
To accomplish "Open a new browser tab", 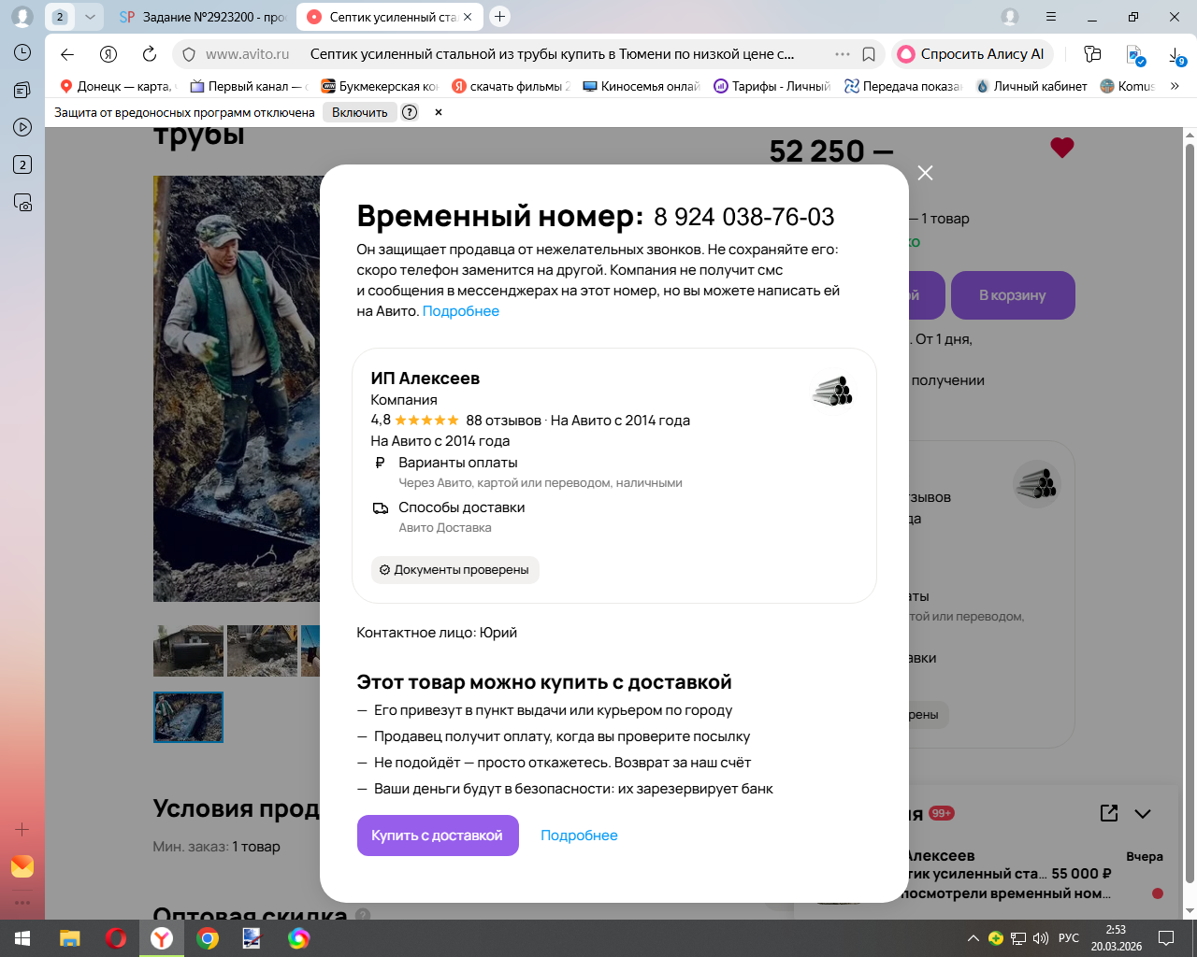I will tap(500, 16).
